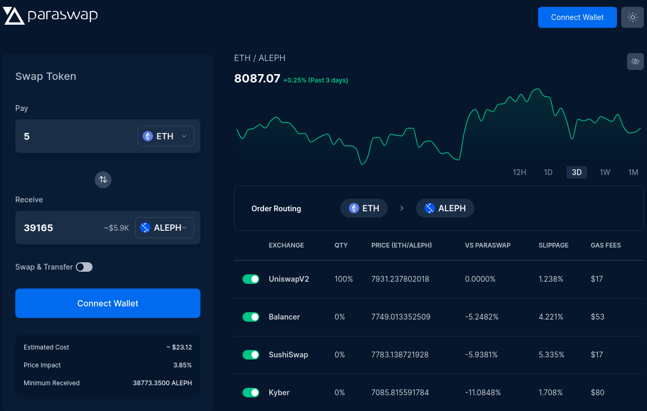Switch the chart to the 1W range
The image size is (647, 411).
click(605, 172)
